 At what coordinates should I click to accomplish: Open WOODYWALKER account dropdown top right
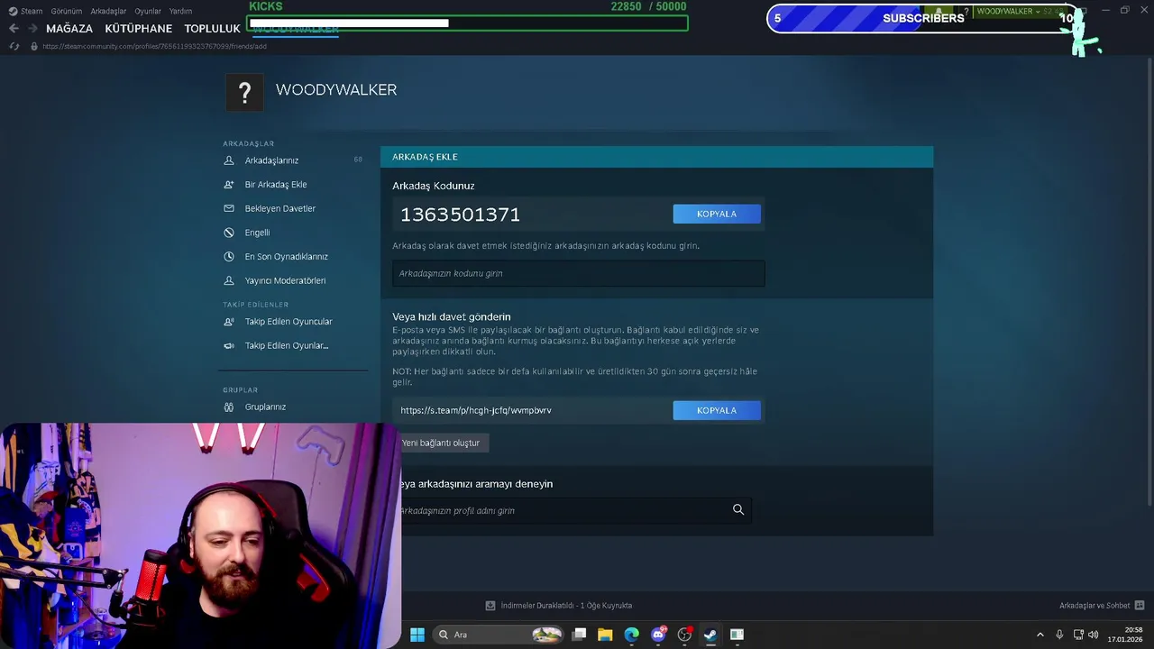(x=1009, y=11)
